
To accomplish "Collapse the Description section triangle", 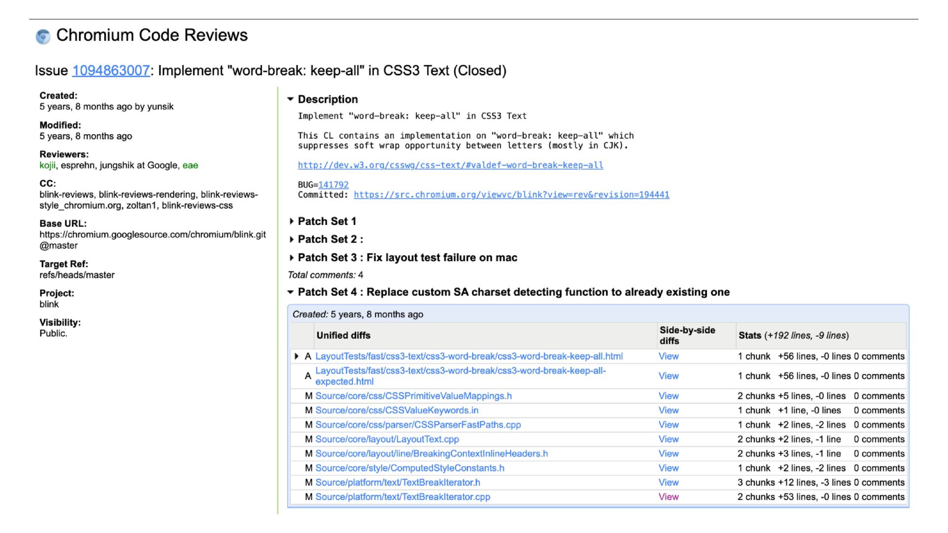I will (291, 99).
